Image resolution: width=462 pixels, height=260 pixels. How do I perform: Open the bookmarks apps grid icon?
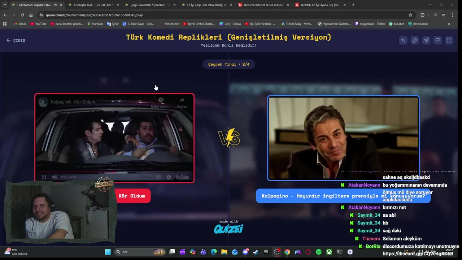click(5, 24)
